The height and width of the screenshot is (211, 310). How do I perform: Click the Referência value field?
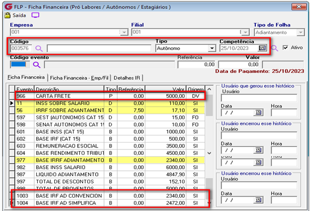coord(197,65)
